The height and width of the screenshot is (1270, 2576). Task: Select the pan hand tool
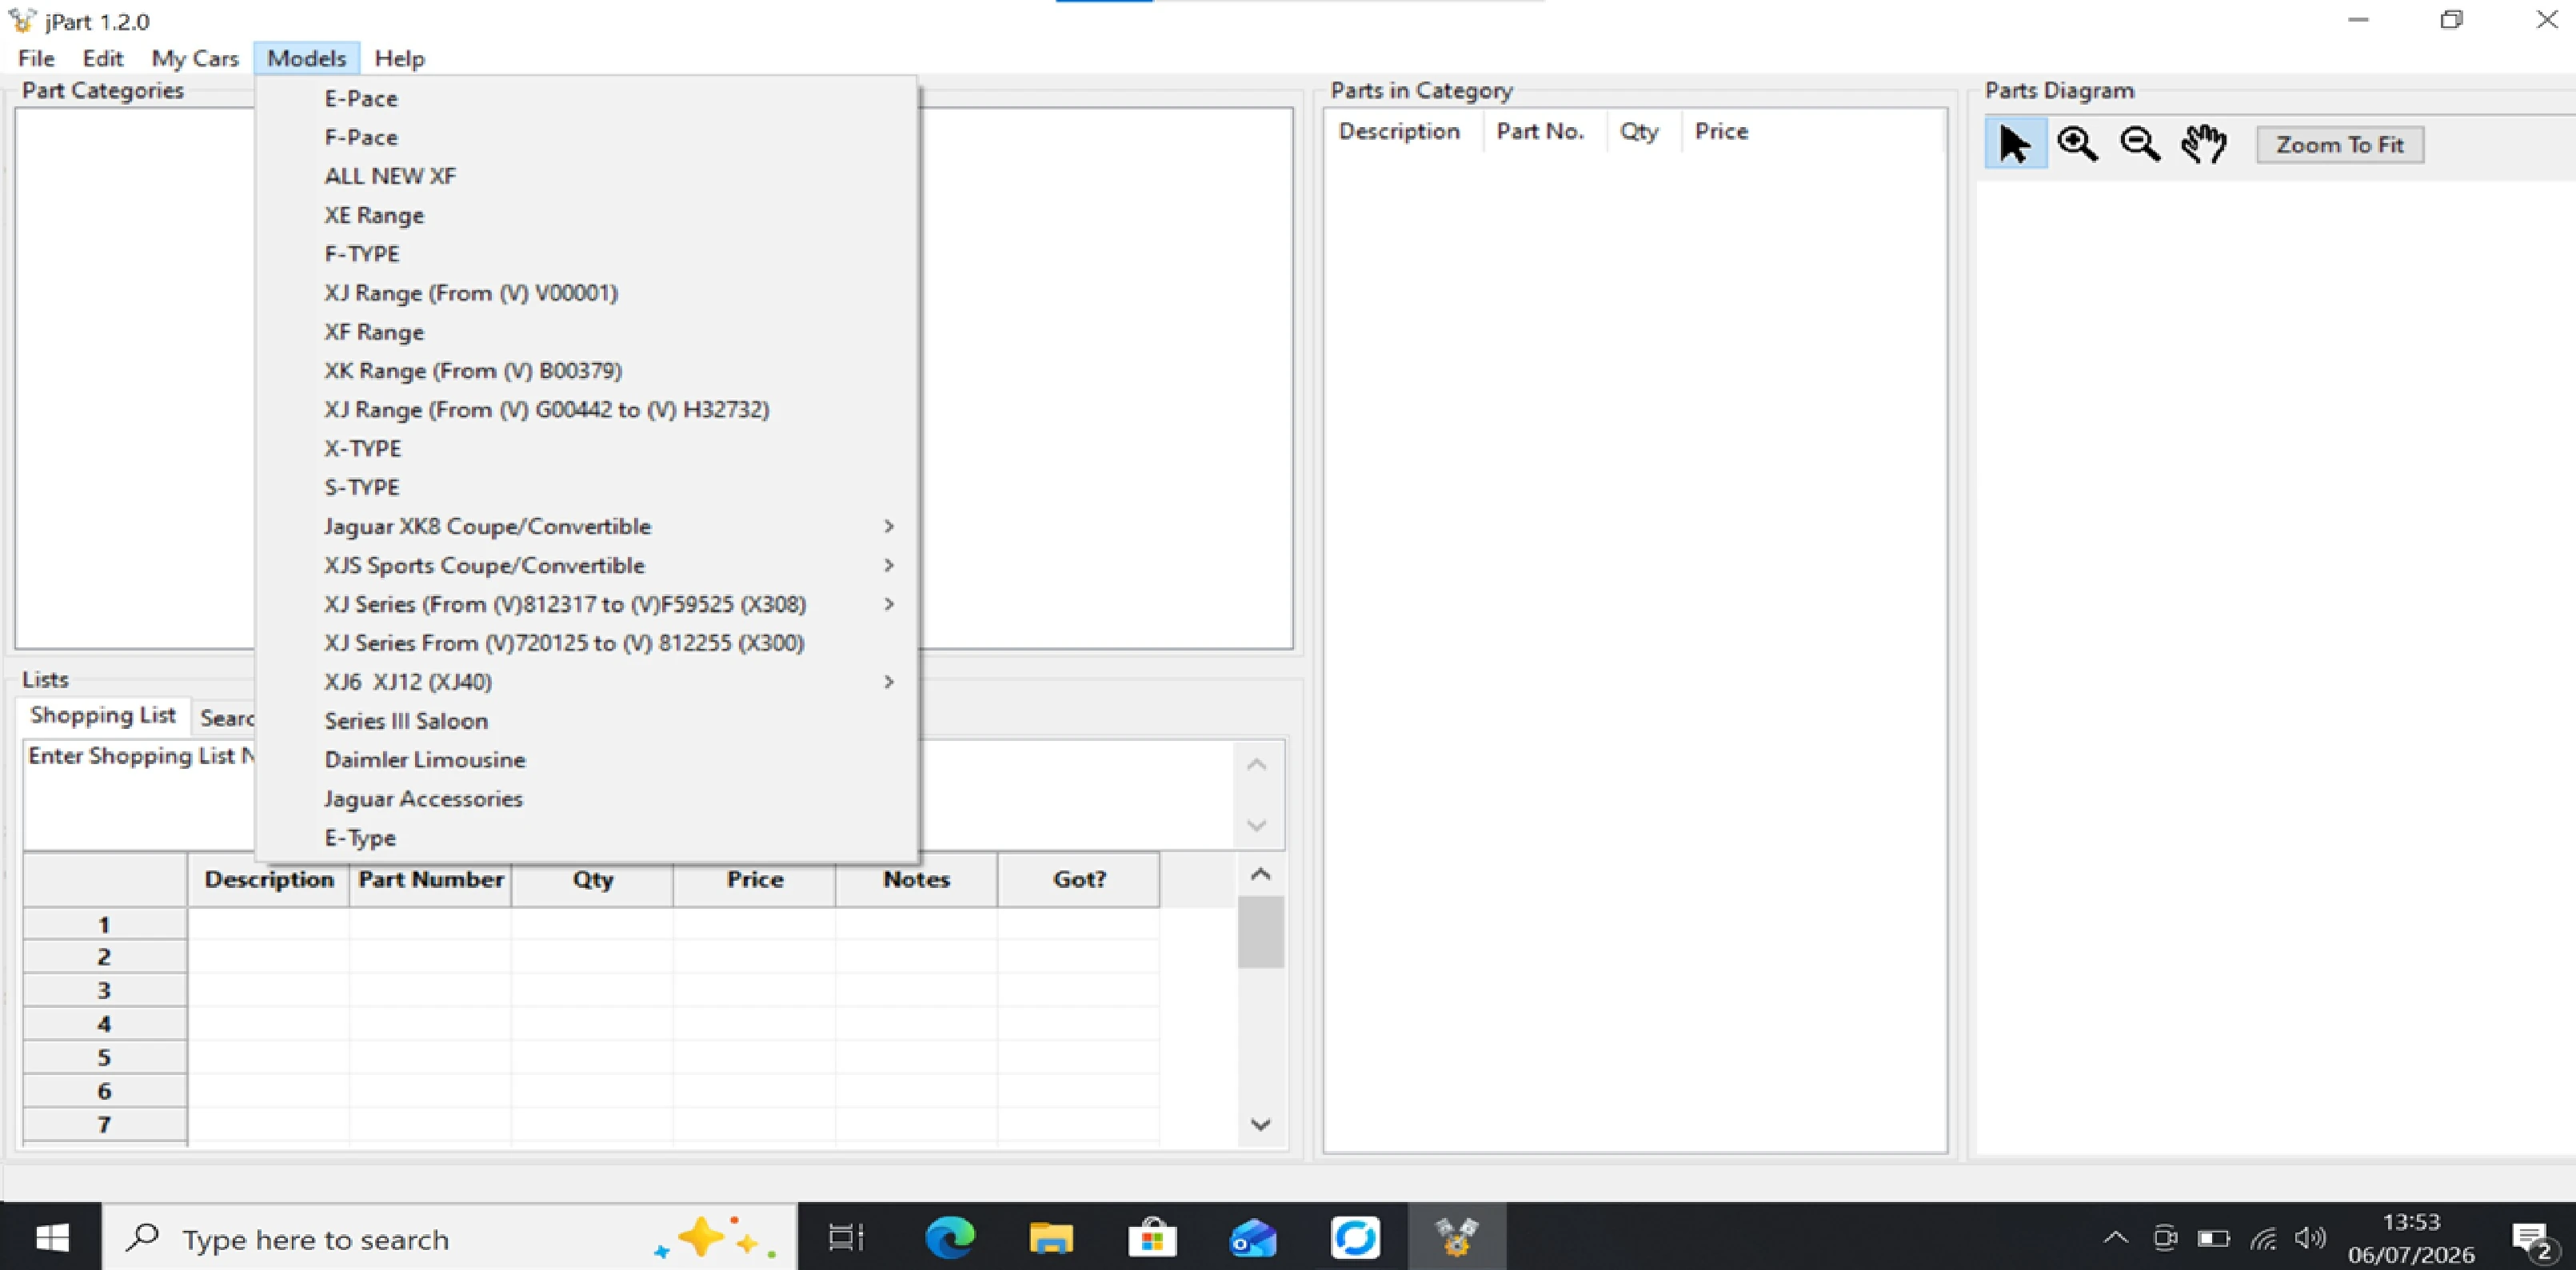[2203, 144]
